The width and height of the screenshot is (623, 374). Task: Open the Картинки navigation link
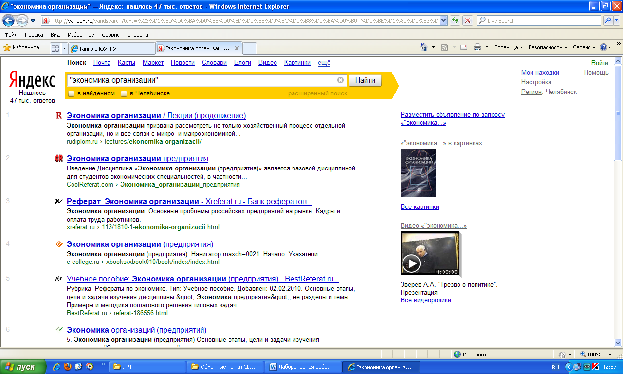pos(297,63)
